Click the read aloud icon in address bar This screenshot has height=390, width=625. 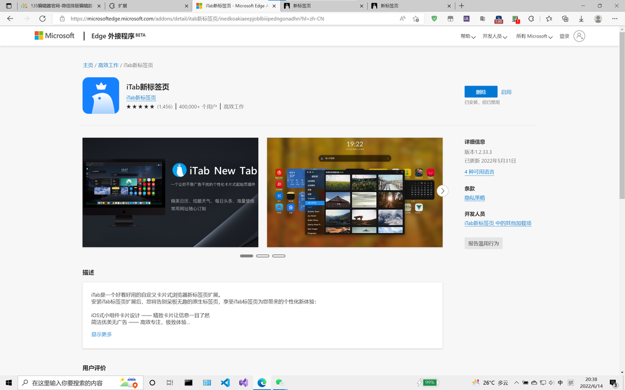click(x=403, y=18)
